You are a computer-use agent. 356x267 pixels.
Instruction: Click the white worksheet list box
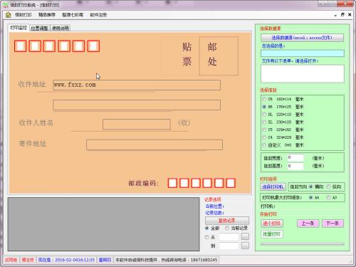[303, 73]
